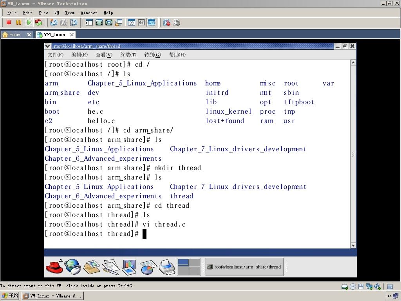Click the root@localhost terminal taskbar button

244,267
